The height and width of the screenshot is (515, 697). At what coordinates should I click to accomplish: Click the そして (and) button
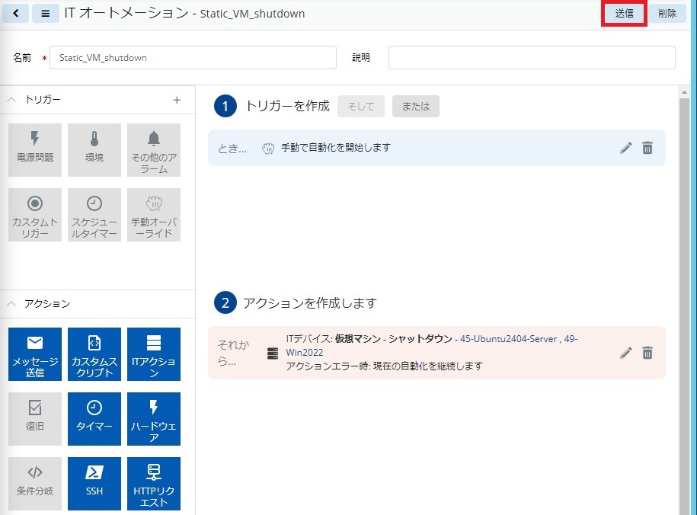361,107
